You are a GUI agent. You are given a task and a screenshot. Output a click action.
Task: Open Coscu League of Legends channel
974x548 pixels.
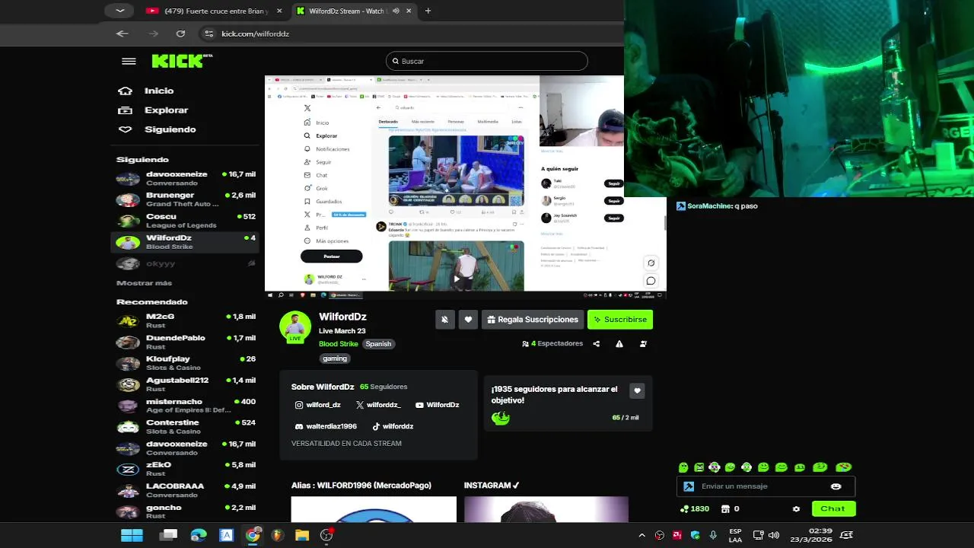pyautogui.click(x=185, y=221)
